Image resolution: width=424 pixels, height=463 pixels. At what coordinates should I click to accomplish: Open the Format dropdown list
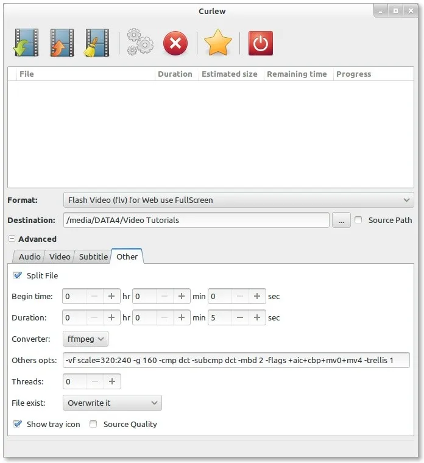pyautogui.click(x=238, y=200)
